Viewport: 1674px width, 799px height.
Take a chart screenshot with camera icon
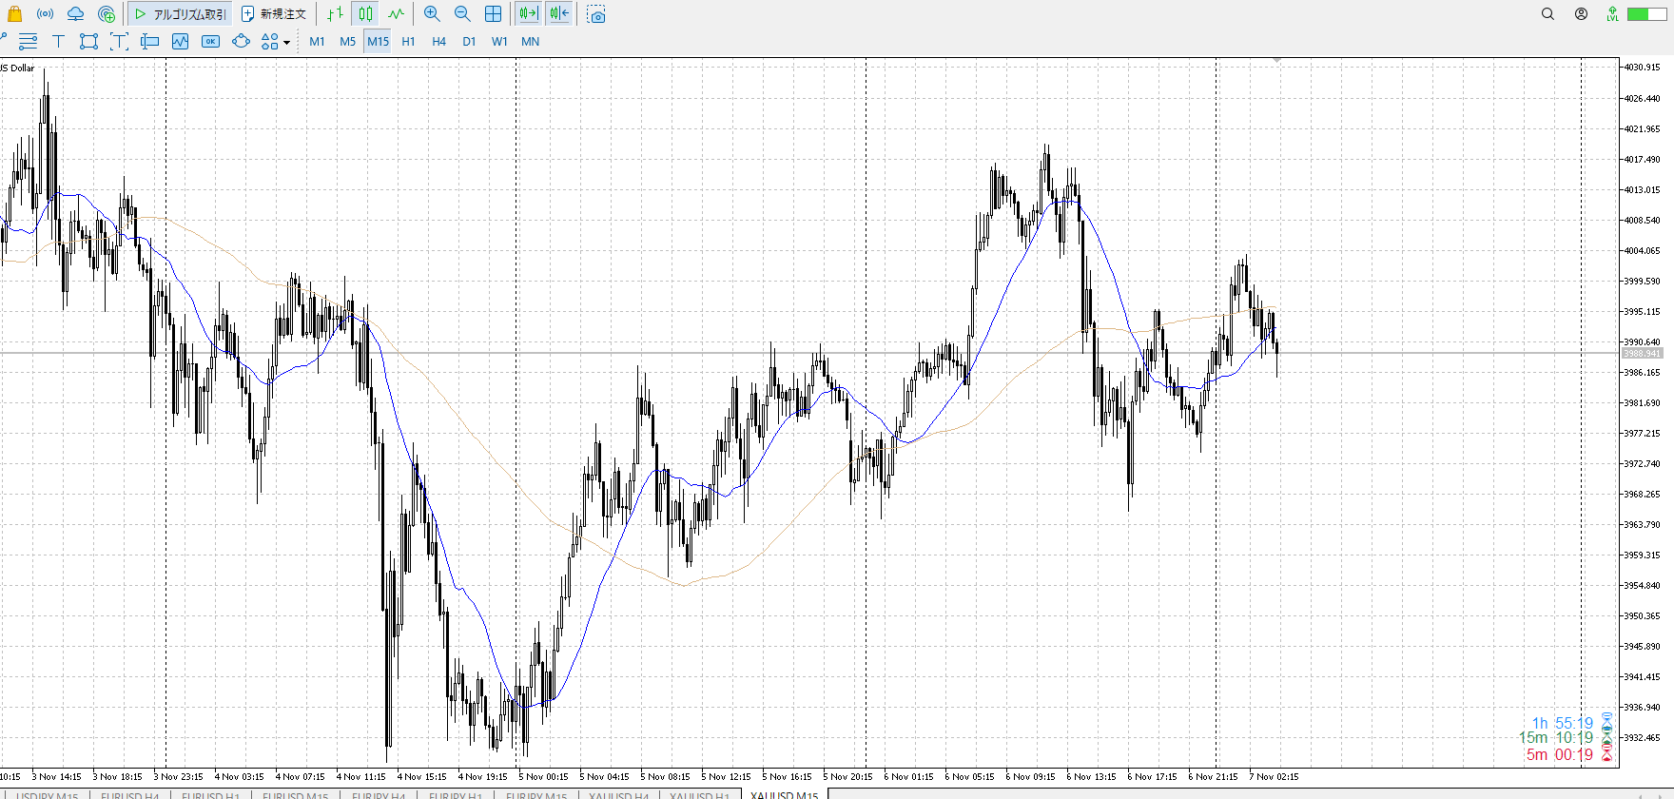tap(596, 14)
